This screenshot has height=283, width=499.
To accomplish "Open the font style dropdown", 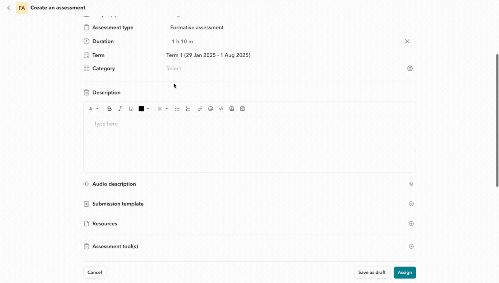I will 94,108.
